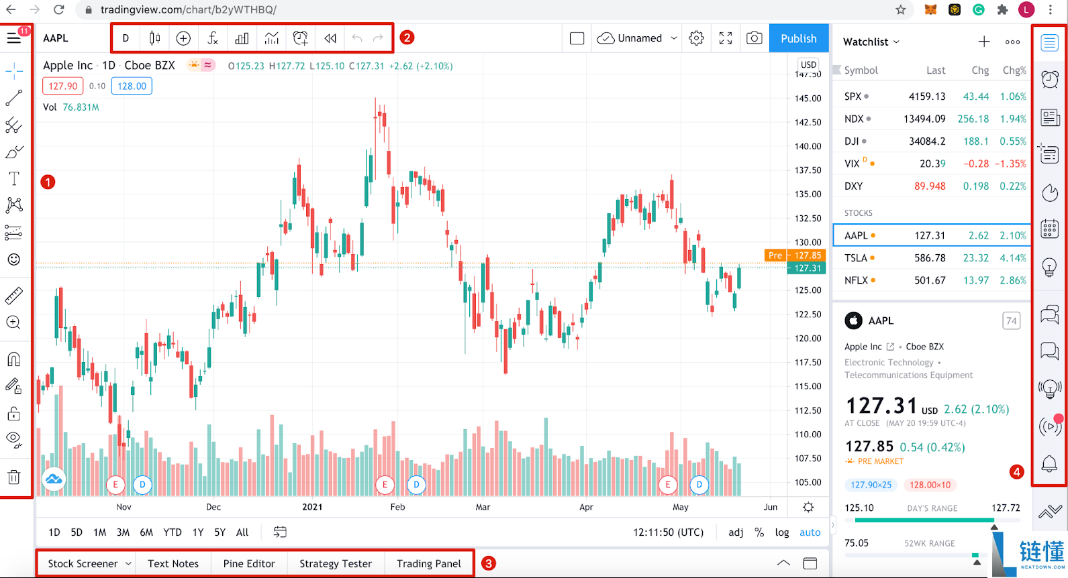Viewport: 1068px width, 578px height.
Task: Open chart settings gear icon
Action: [697, 38]
